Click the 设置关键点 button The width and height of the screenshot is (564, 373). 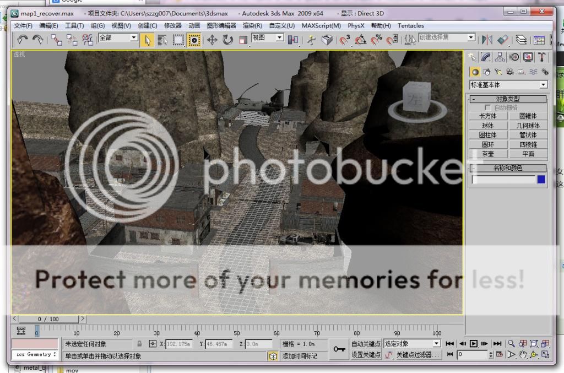click(x=366, y=355)
